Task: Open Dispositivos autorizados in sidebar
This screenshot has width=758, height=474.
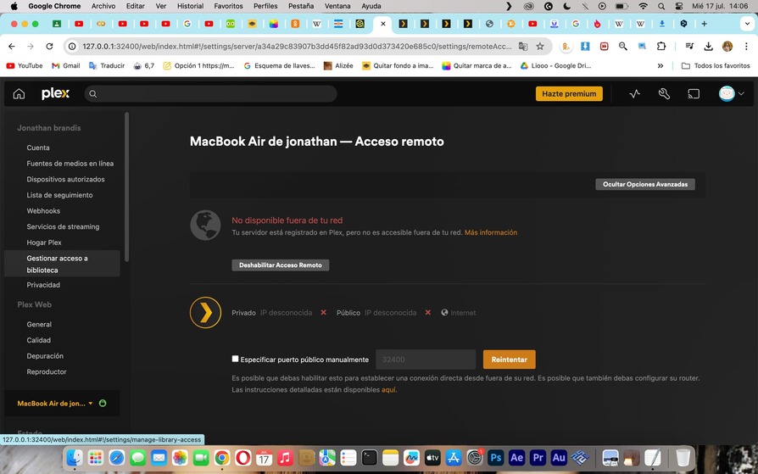Action: pyautogui.click(x=66, y=180)
